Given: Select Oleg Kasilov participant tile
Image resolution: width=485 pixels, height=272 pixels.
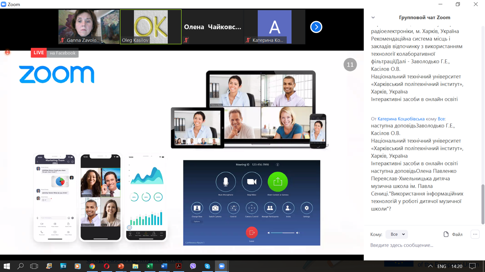Looking at the screenshot, I should pos(151,27).
